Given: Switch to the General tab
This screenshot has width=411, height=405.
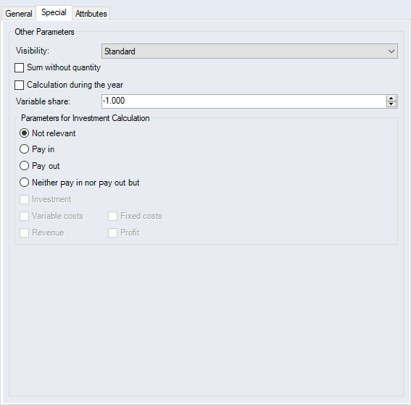Looking at the screenshot, I should click(19, 13).
